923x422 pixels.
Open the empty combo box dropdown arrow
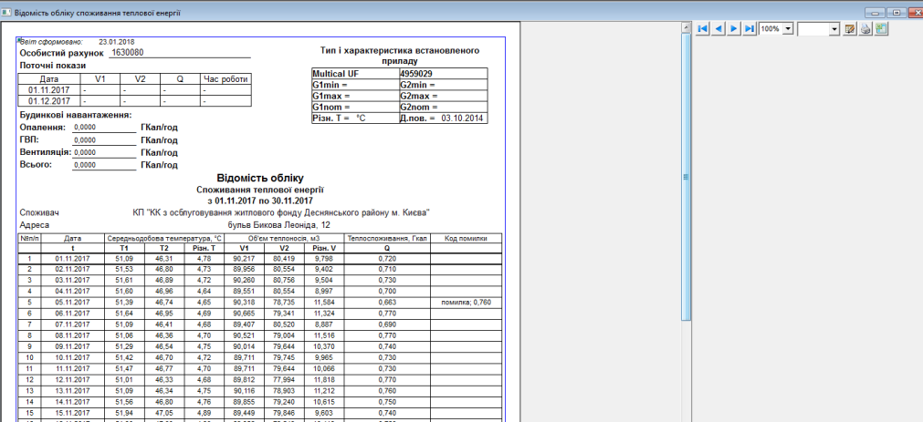coord(834,29)
